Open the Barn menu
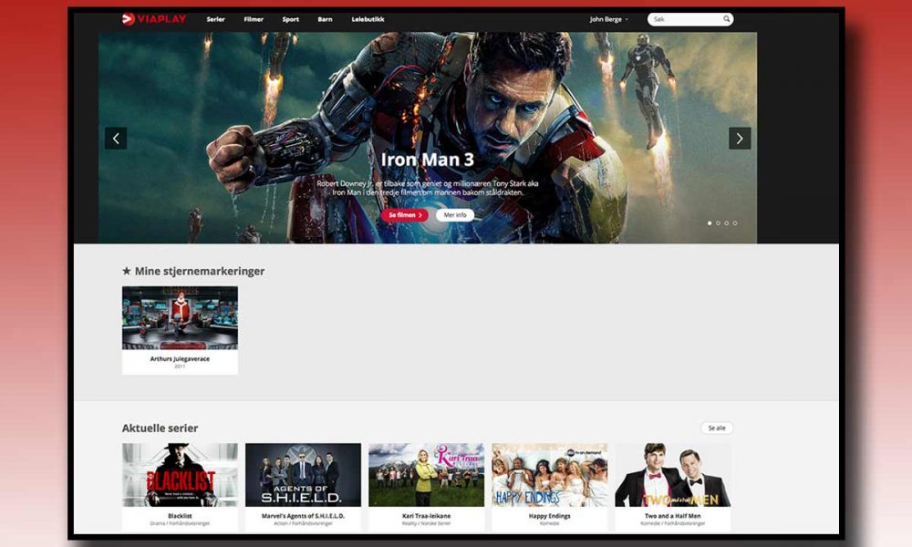Viewport: 912px width, 547px height. pyautogui.click(x=326, y=19)
